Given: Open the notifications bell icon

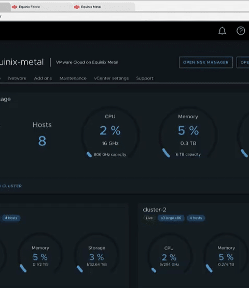Looking at the screenshot, I should pos(222,31).
